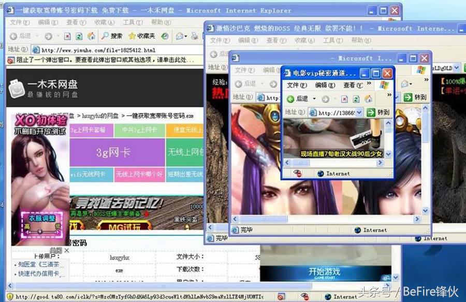Screen dimensions: 466x302
Task: Open address dropdown in 激情沙巴克 window
Action: coord(457,68)
